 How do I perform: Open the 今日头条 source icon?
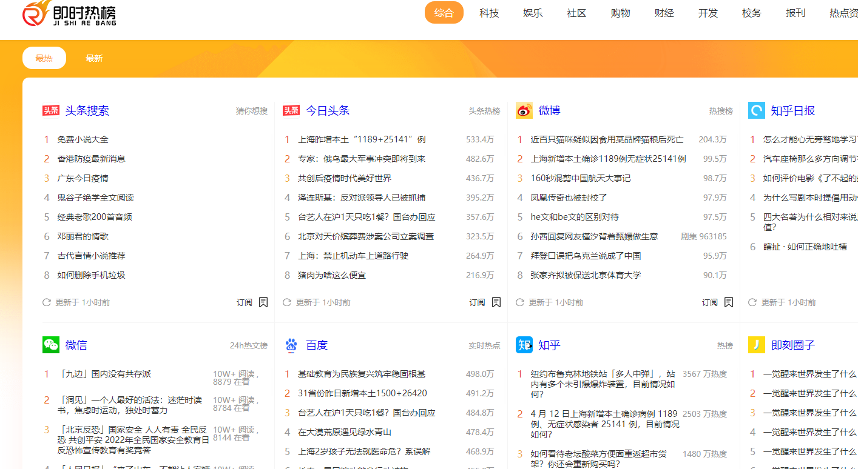click(291, 110)
